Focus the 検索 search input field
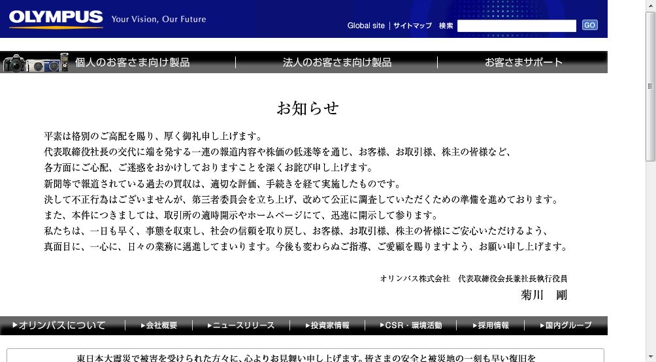Image resolution: width=656 pixels, height=362 pixels. click(517, 25)
